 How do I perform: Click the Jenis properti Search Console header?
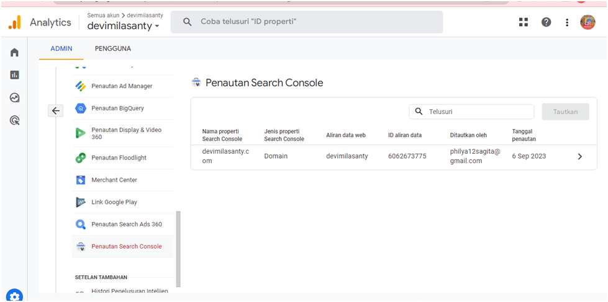pyautogui.click(x=284, y=135)
